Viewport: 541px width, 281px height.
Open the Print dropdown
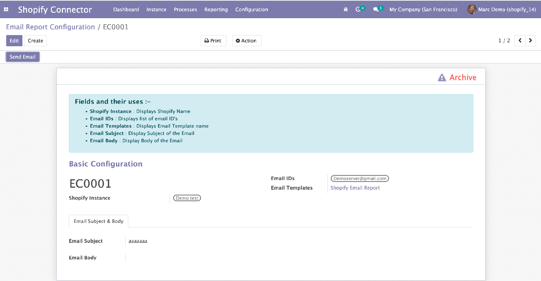pyautogui.click(x=213, y=40)
